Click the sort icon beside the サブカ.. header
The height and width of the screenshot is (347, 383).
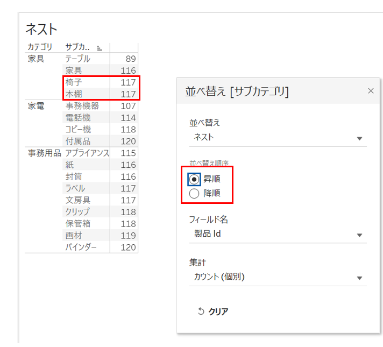tap(100, 48)
